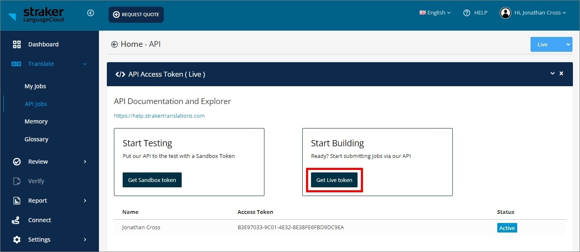Collapse sidebar with the circled arrow icon
Viewport: 580px width, 252px height.
click(x=91, y=13)
